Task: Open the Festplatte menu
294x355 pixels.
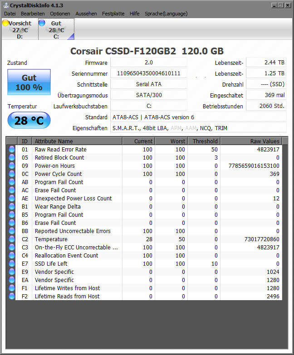Action: (113, 14)
